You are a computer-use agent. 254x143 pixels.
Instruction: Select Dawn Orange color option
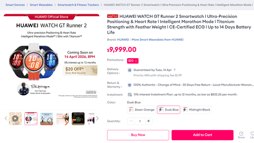coord(141,110)
